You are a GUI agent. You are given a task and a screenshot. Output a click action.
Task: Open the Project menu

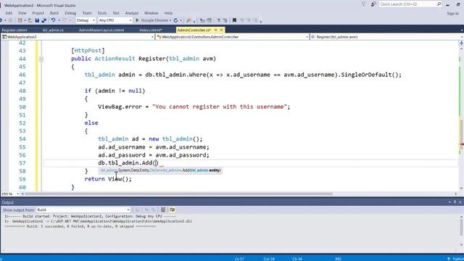pyautogui.click(x=38, y=13)
